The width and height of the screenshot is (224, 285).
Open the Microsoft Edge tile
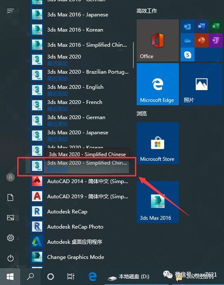coord(158,84)
